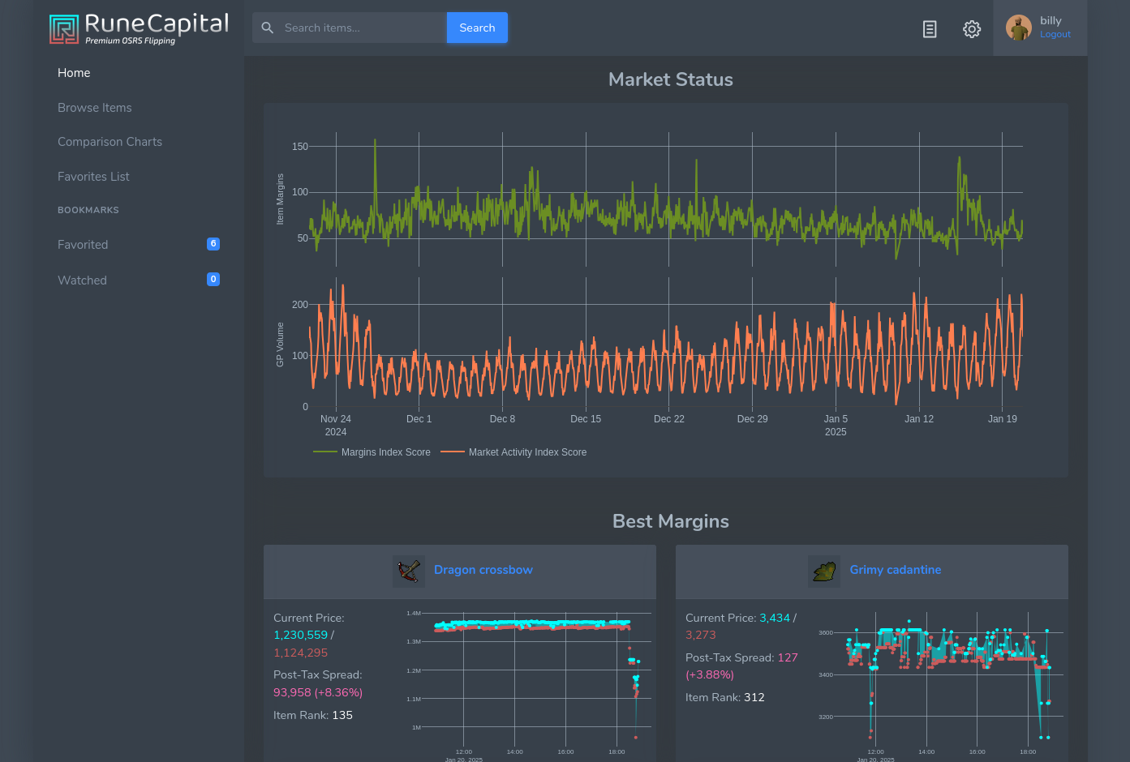Focus the Search items text field
The height and width of the screenshot is (762, 1130).
(x=361, y=28)
